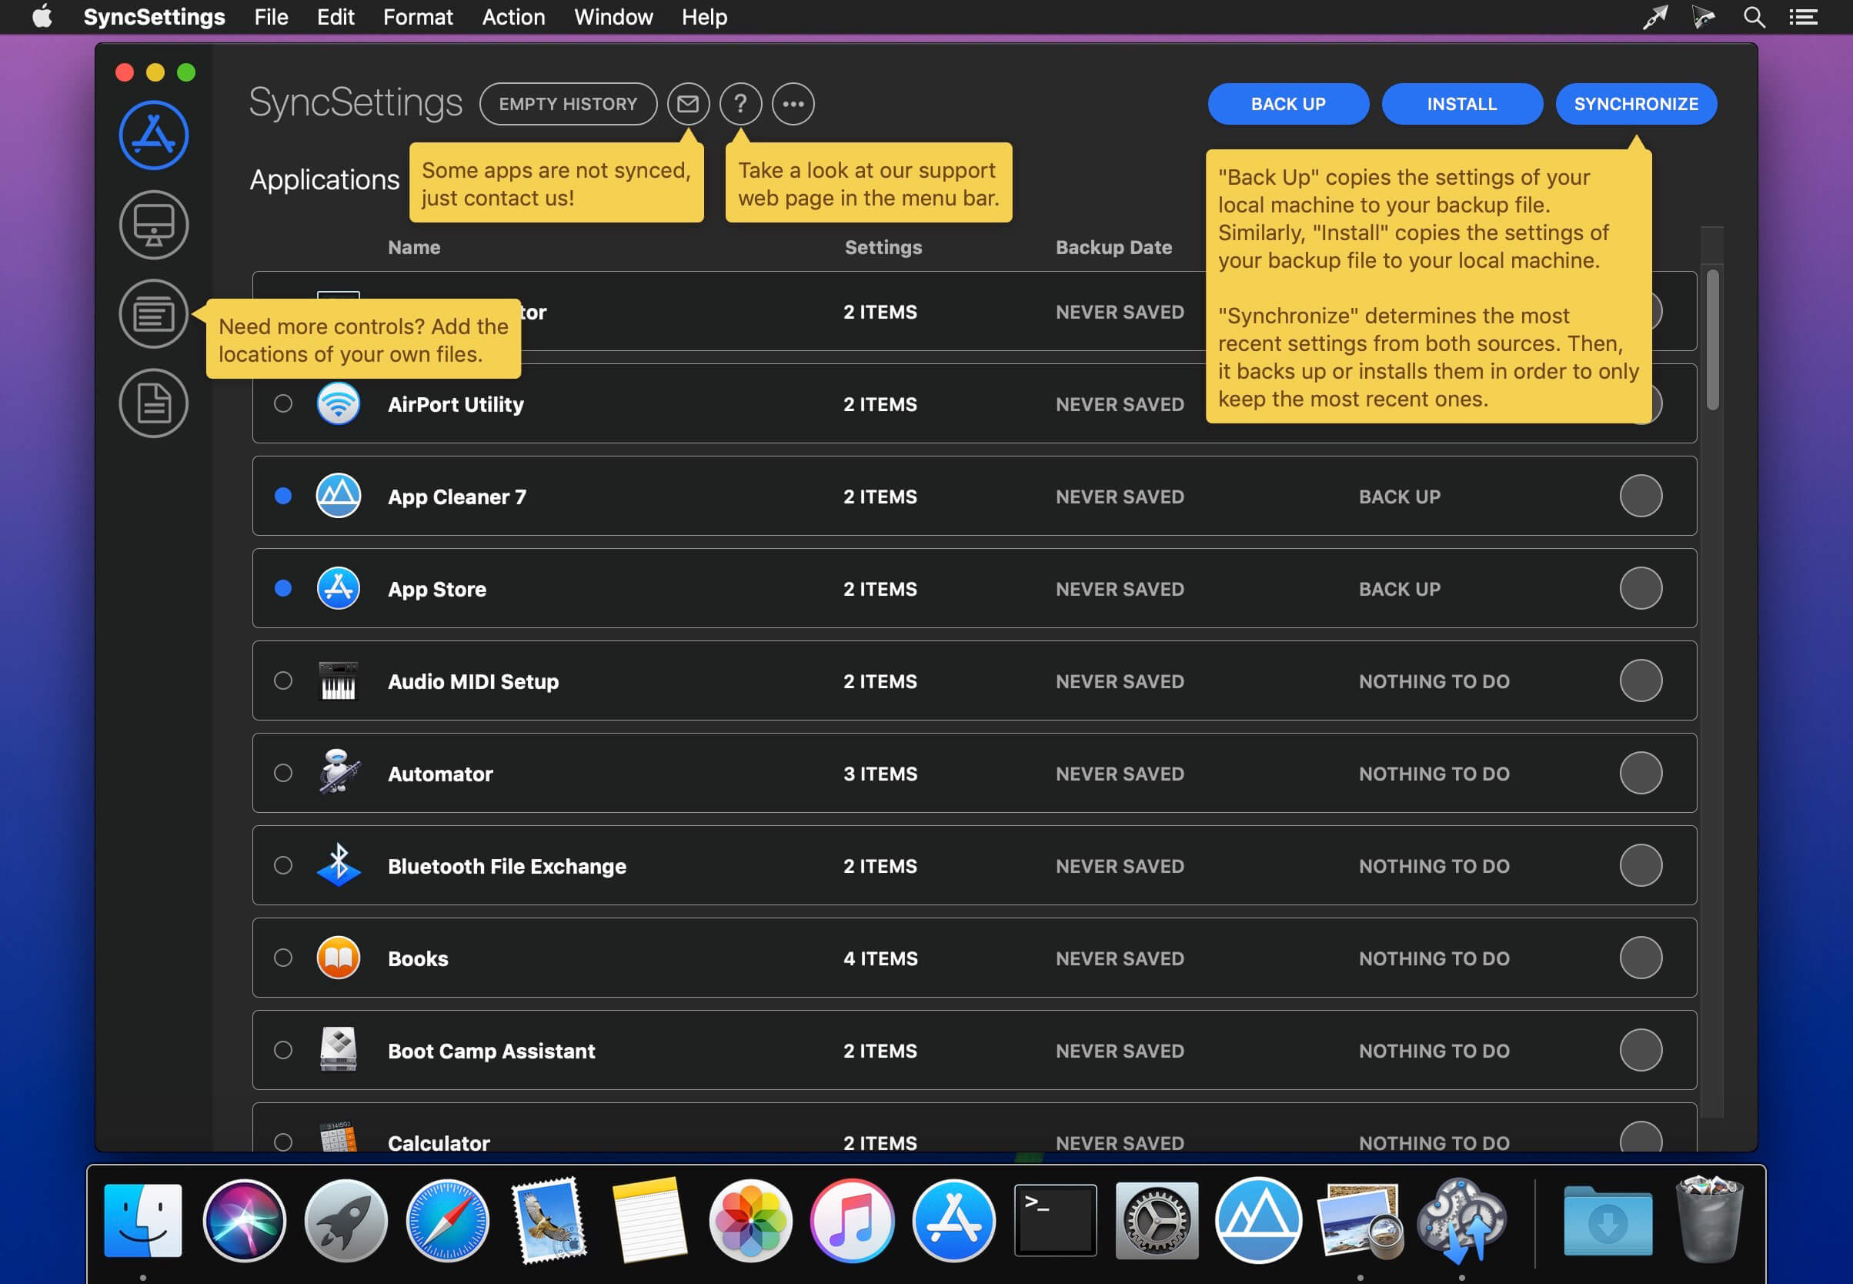The height and width of the screenshot is (1284, 1853).
Task: Click the envelope contact icon
Action: [689, 104]
